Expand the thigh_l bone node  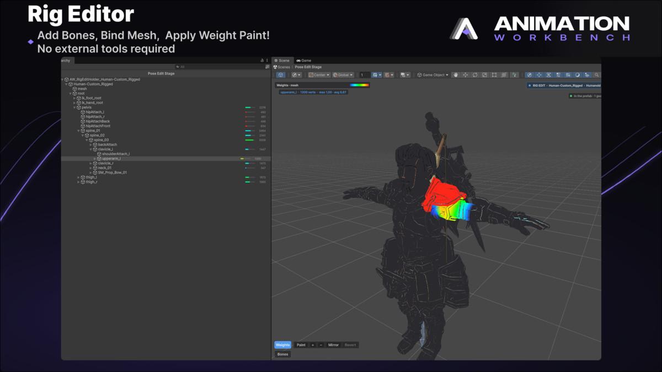coord(78,177)
